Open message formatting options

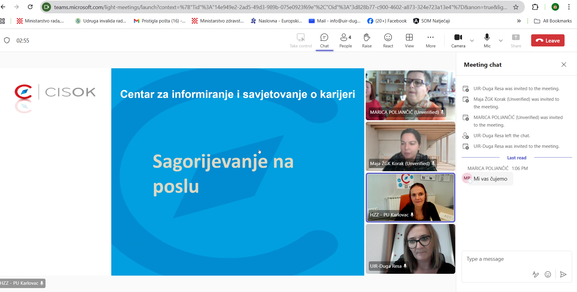coord(536,274)
